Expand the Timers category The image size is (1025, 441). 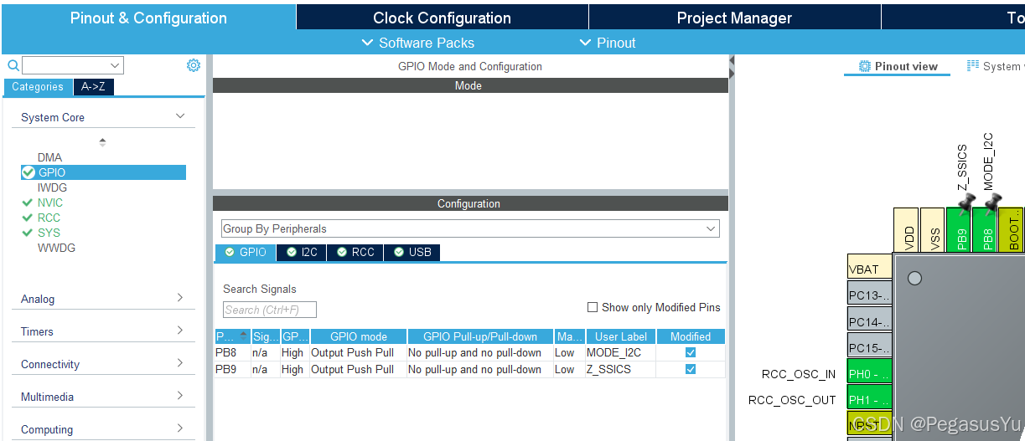click(x=179, y=331)
